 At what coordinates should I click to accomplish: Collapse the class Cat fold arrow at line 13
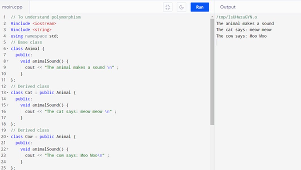8,92
